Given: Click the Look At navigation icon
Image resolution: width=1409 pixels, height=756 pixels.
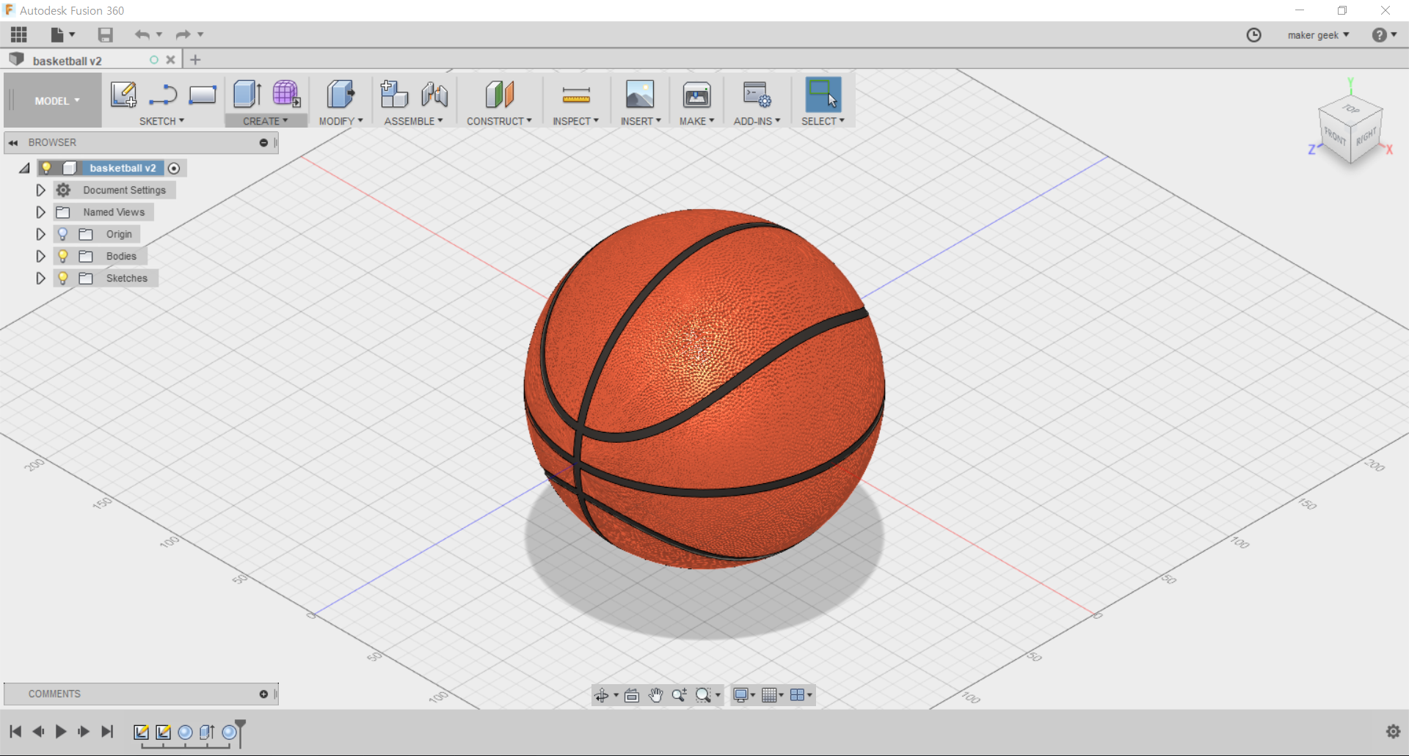Looking at the screenshot, I should tap(632, 695).
